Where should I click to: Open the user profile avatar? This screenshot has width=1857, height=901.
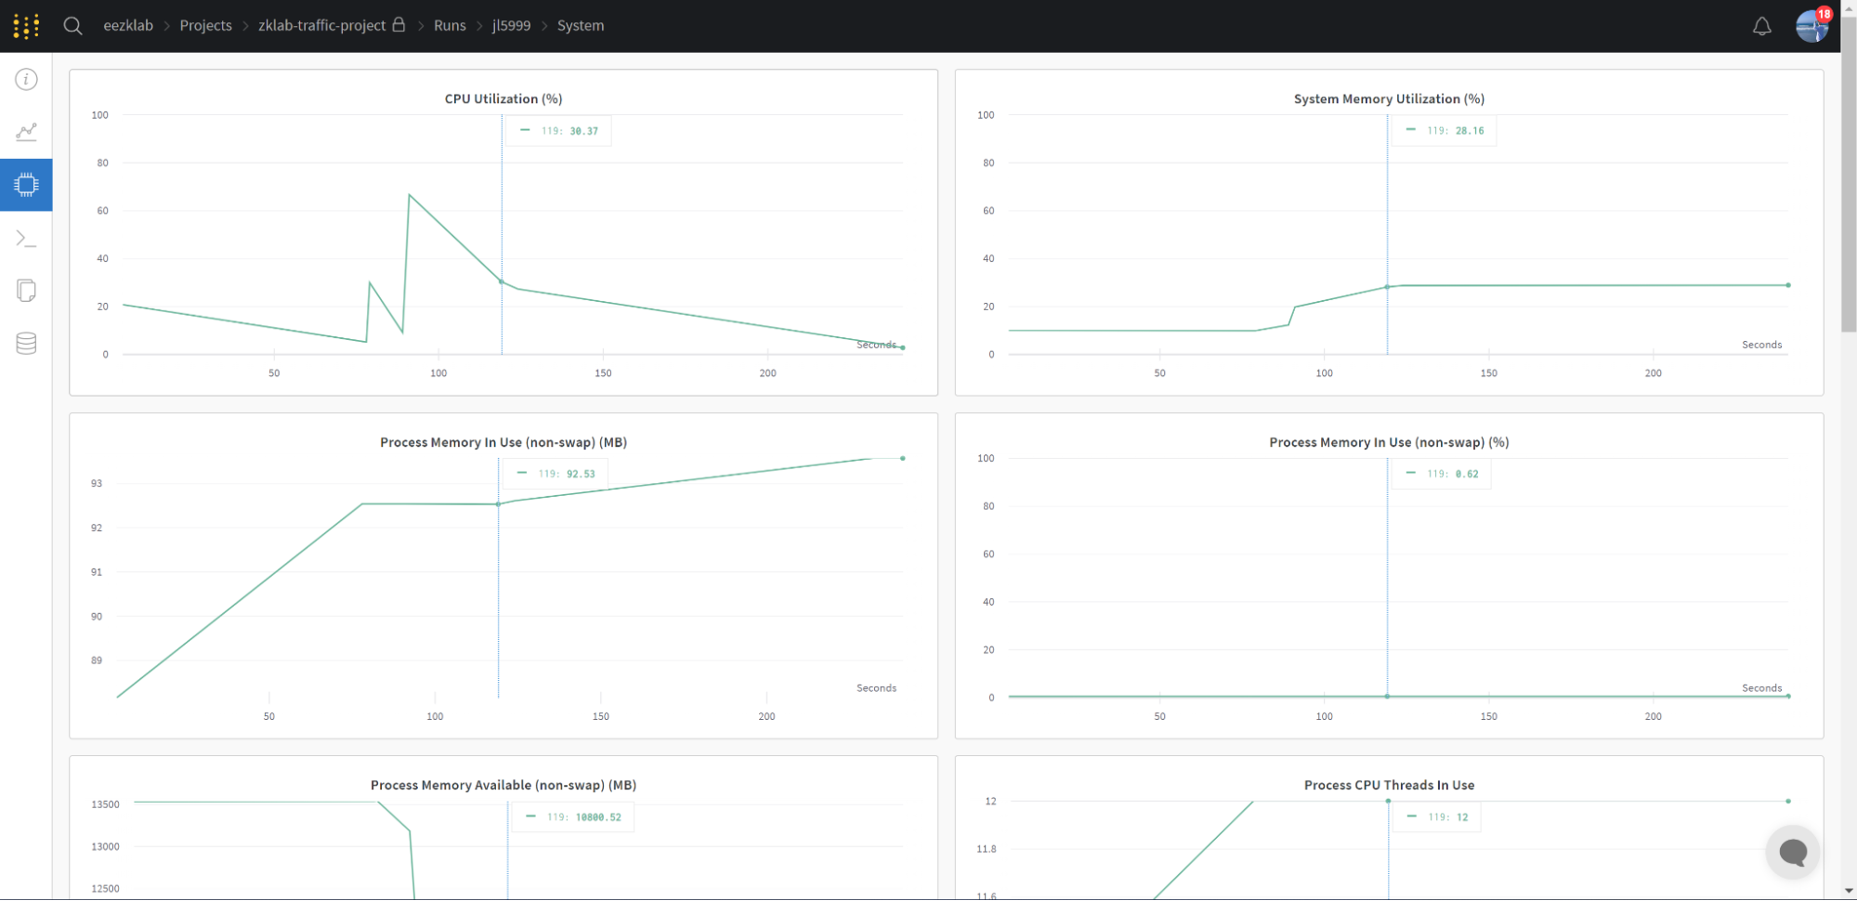coord(1811,26)
